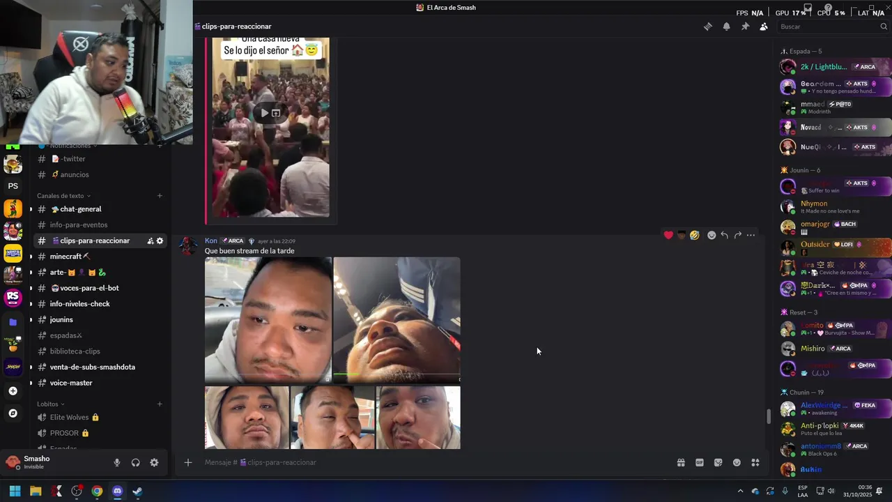The width and height of the screenshot is (892, 502).
Task: Collapse the Canales de texto category
Action: [x=63, y=196]
